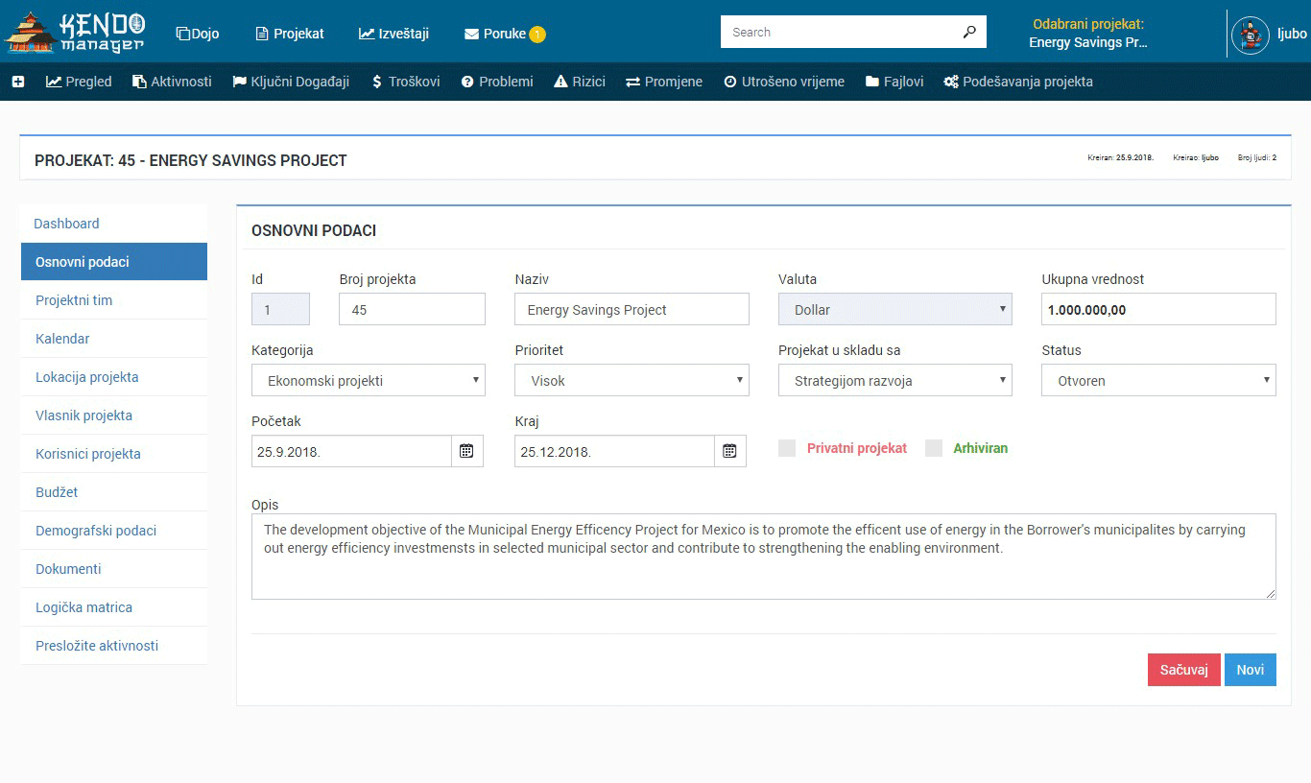Image resolution: width=1311 pixels, height=783 pixels.
Task: Open Logička matrica sidebar item
Action: coord(114,607)
